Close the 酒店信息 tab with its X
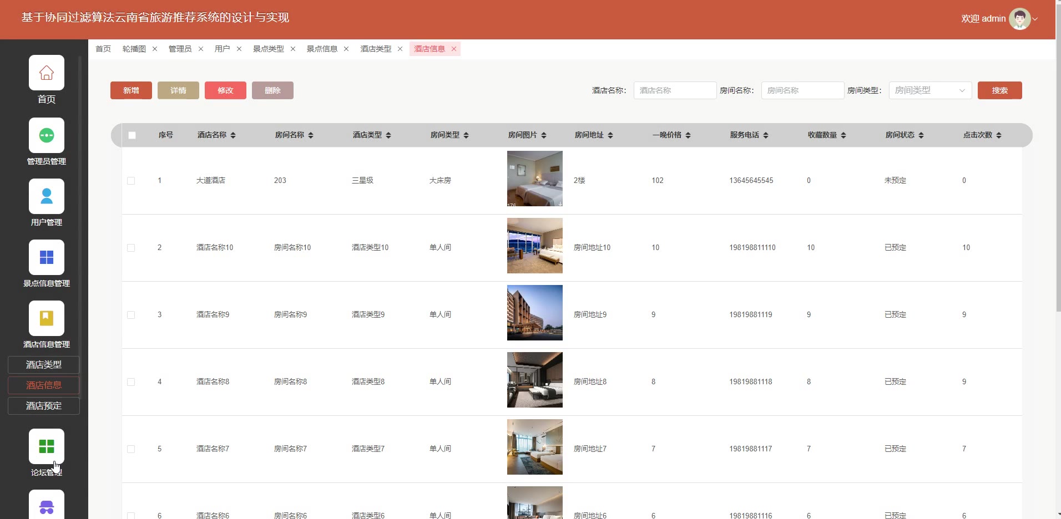Viewport: 1061px width, 519px height. click(454, 49)
